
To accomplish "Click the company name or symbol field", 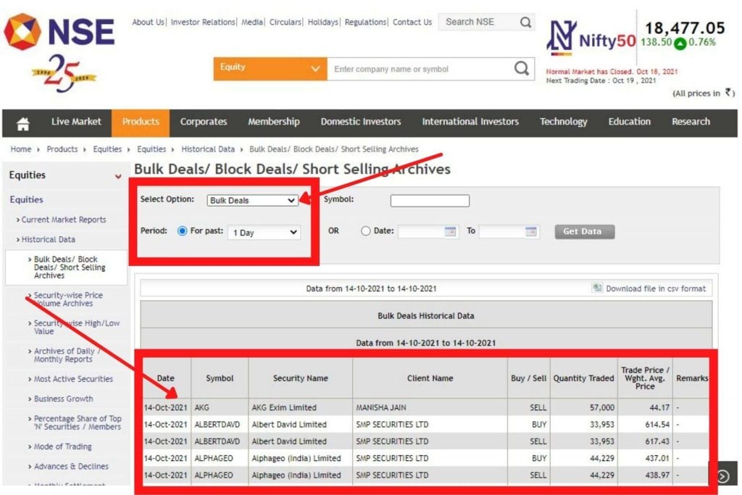I will click(x=420, y=69).
